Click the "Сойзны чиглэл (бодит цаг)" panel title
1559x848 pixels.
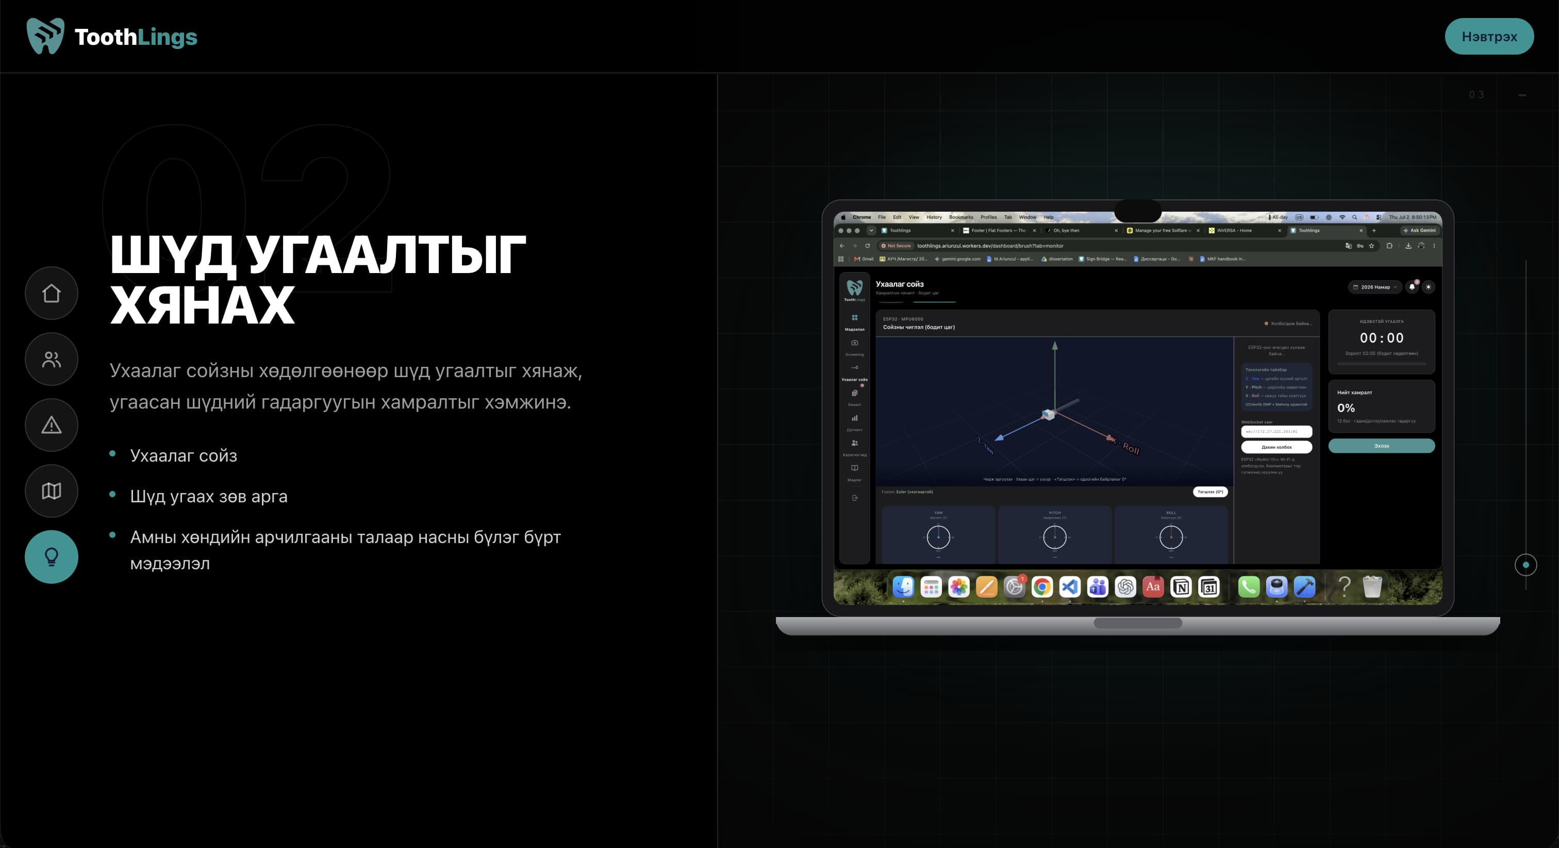919,327
